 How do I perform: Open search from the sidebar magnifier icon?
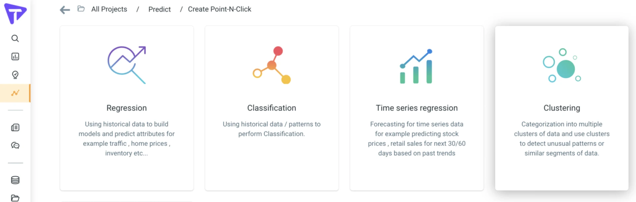pos(15,38)
